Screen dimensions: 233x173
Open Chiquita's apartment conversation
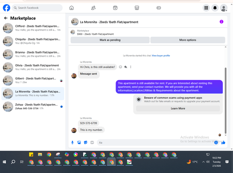[33, 41]
